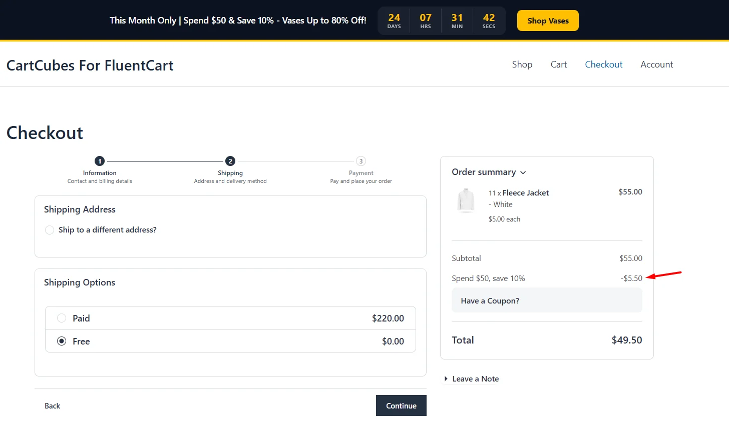729x431 pixels.
Task: Click the Spend $50, save 10% line
Action: (x=488, y=278)
